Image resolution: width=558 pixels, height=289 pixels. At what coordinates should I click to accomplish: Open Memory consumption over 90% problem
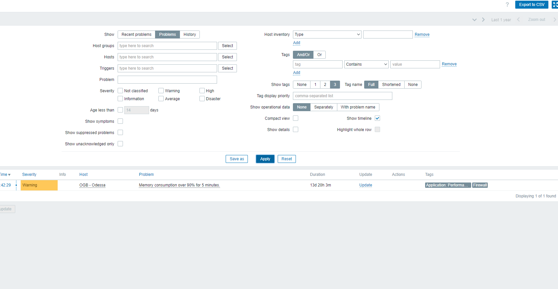(179, 185)
